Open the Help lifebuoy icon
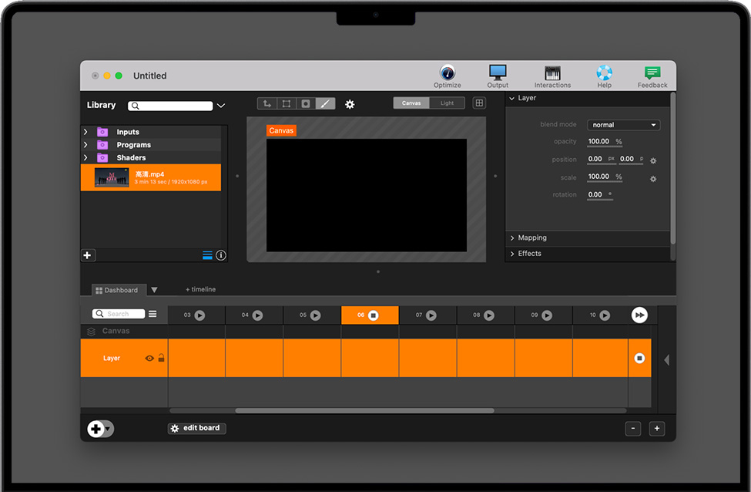Image resolution: width=751 pixels, height=492 pixels. pyautogui.click(x=604, y=73)
